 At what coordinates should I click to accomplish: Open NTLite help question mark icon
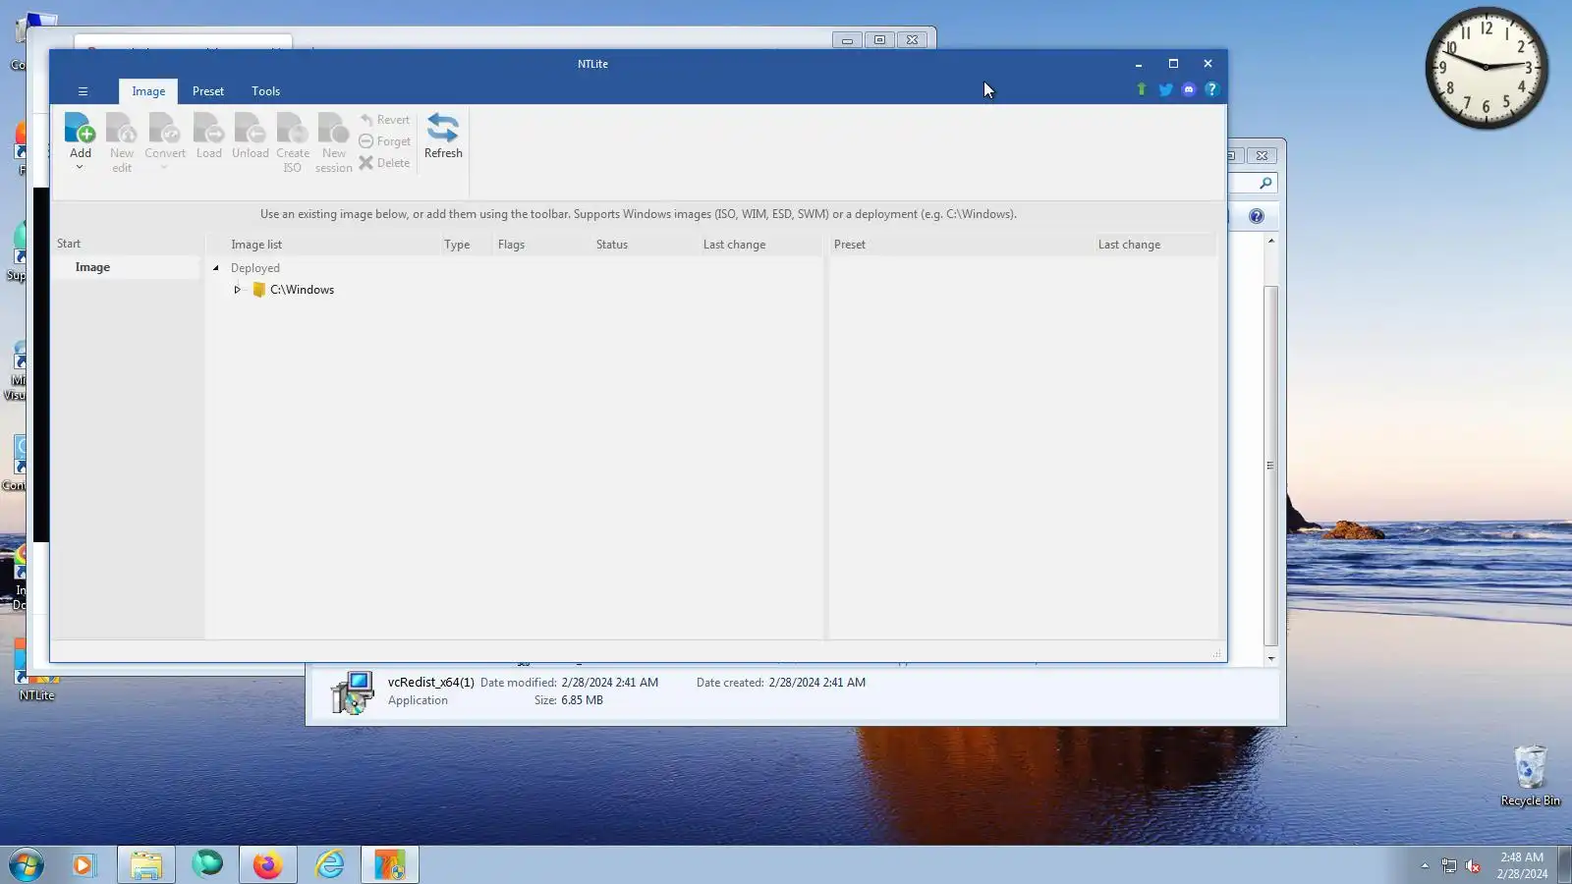coord(1211,89)
